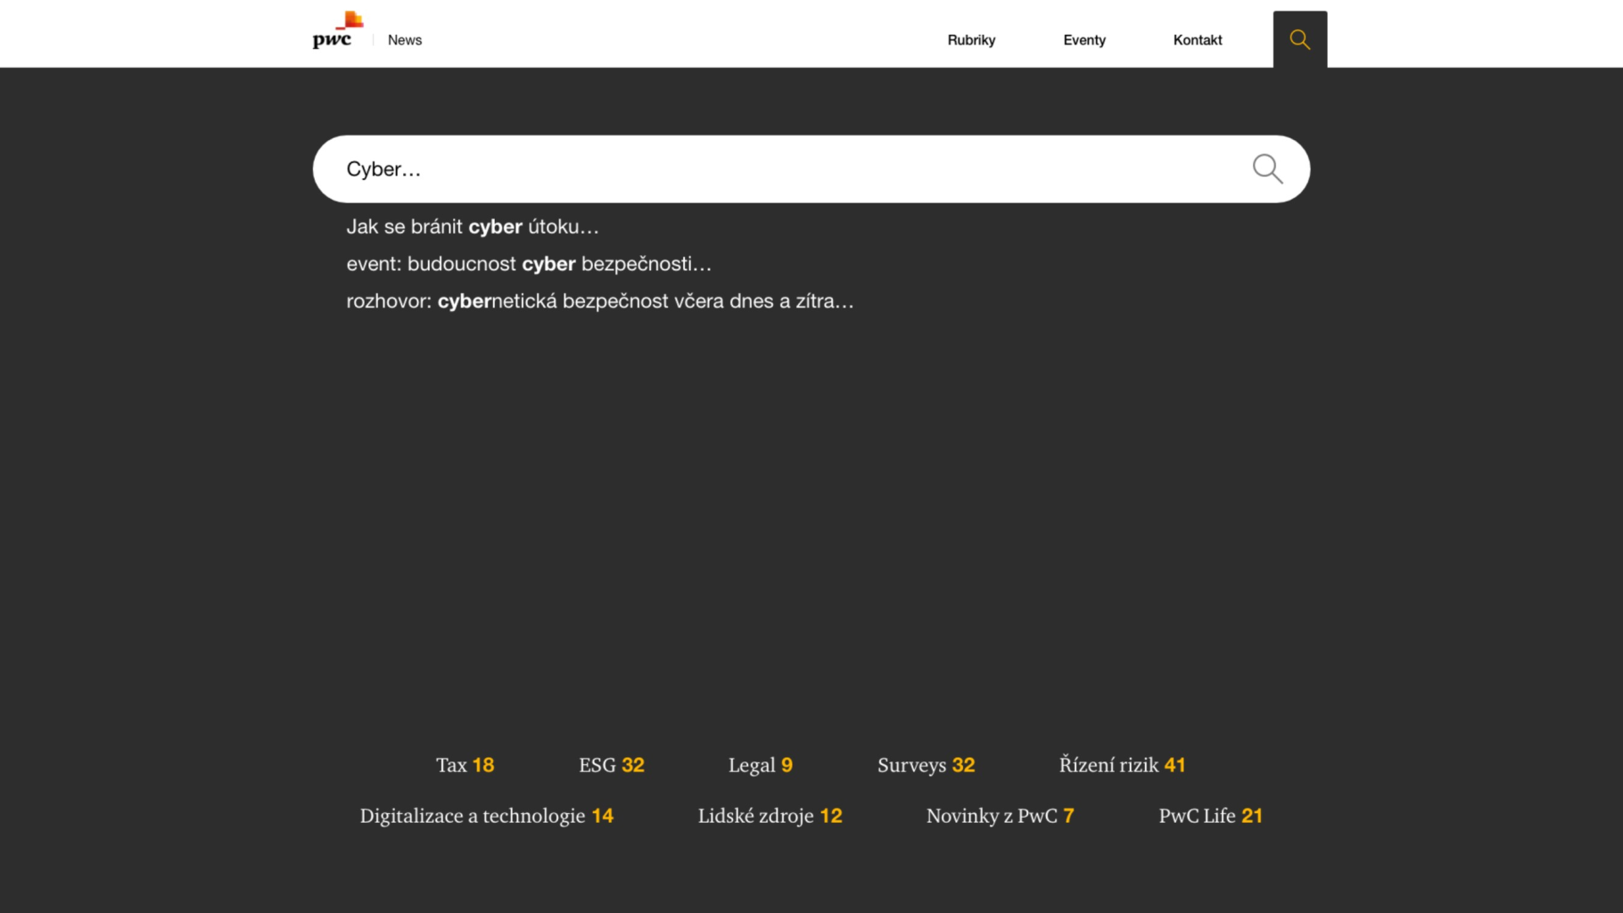Open Digitalizace a technologie 14 category

click(x=486, y=816)
